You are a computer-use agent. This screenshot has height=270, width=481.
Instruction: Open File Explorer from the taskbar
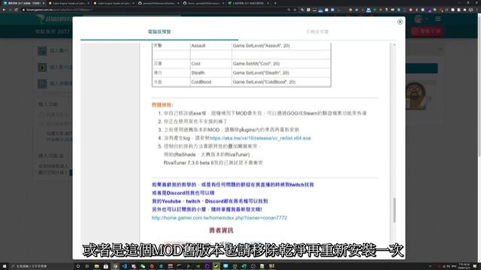click(x=96, y=266)
